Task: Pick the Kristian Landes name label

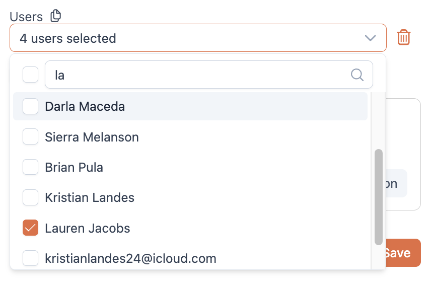Action: coord(90,198)
